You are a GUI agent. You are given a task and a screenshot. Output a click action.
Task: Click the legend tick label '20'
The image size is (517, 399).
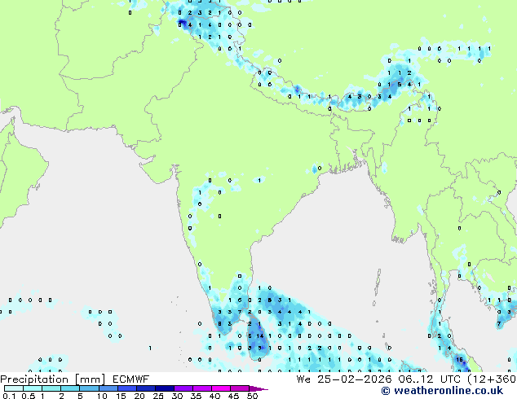click(x=139, y=396)
